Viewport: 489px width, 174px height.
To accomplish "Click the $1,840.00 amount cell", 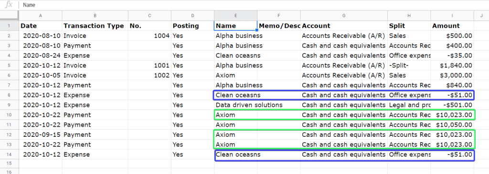I will 452,65.
